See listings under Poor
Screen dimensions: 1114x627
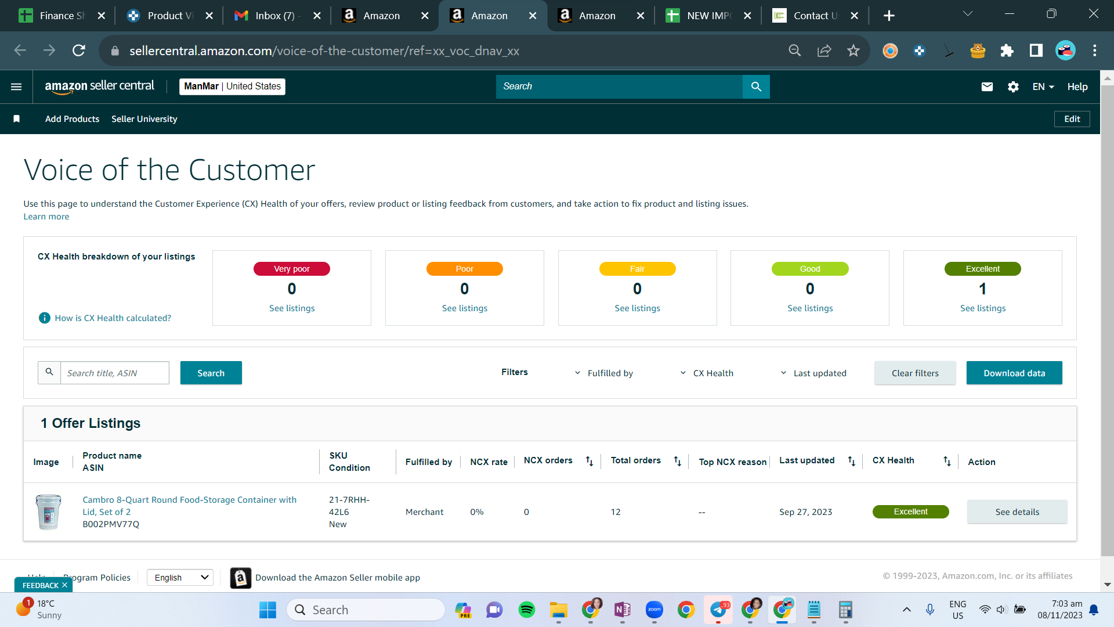point(465,308)
